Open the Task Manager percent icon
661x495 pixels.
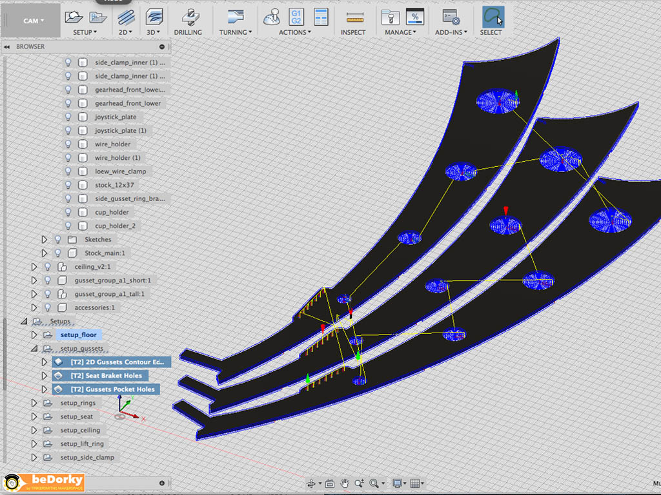coord(415,17)
